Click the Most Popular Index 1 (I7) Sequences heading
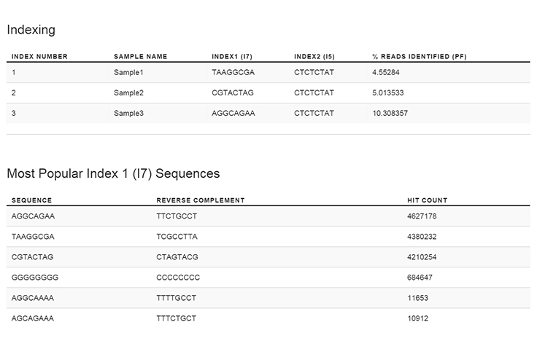 [113, 173]
